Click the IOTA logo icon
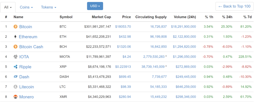Screen dimensions: 257x102 pos(15,57)
